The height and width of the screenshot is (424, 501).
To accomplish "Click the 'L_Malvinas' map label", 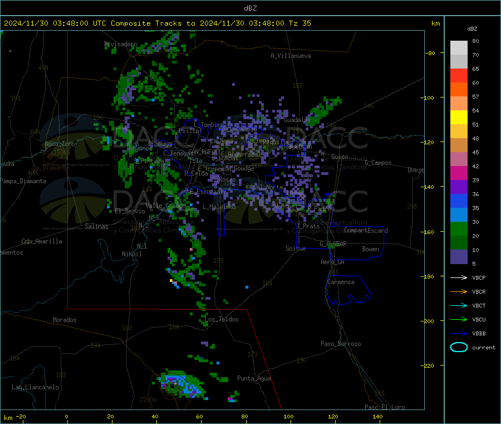I will 219,207.
